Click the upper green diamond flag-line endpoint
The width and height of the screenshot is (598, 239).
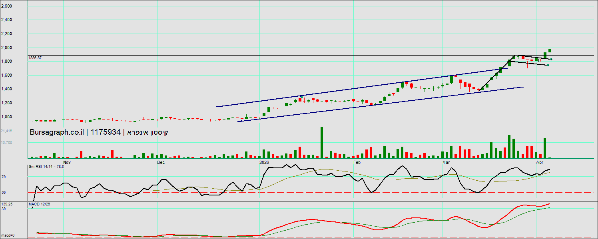coord(551,59)
